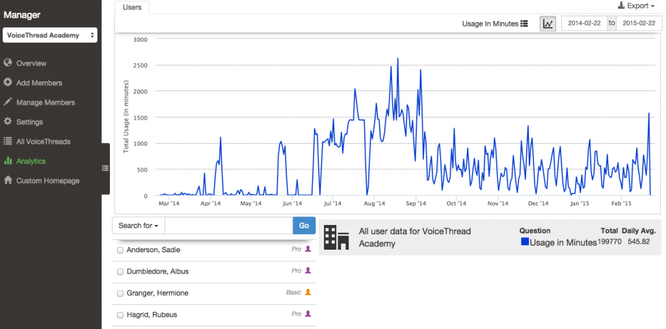Click Sadie Anderson's purple Pro user icon
Viewport: 666px width, 329px height.
click(x=308, y=249)
